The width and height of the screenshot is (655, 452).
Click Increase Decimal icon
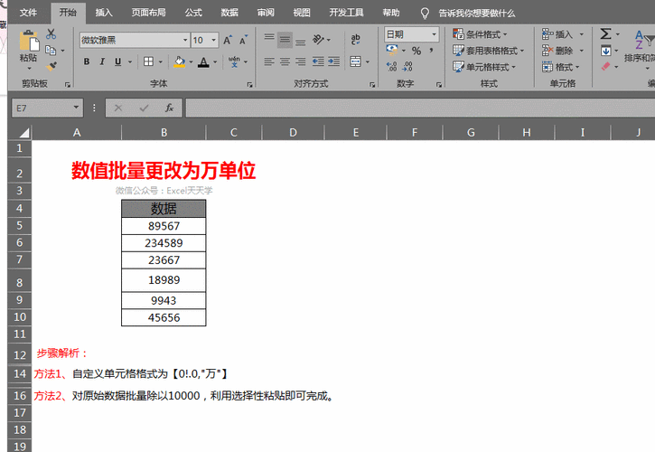[391, 66]
